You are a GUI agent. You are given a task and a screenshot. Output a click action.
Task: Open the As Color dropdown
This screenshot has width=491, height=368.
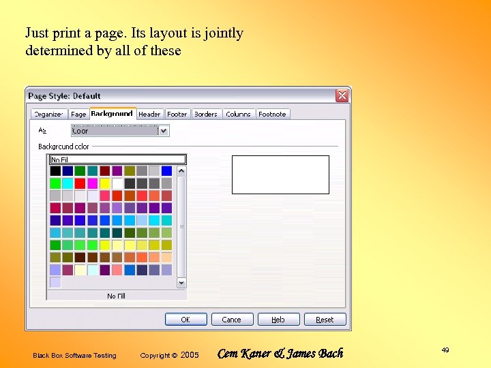point(120,131)
